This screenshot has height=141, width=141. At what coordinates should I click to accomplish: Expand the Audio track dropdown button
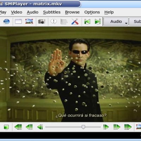pyautogui.click(x=116, y=22)
